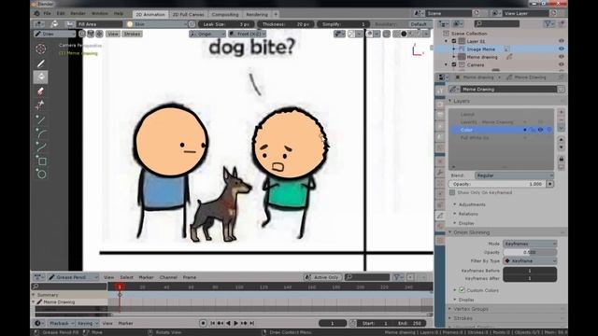Select the Curve tool
The width and height of the screenshot is (598, 336).
click(41, 147)
